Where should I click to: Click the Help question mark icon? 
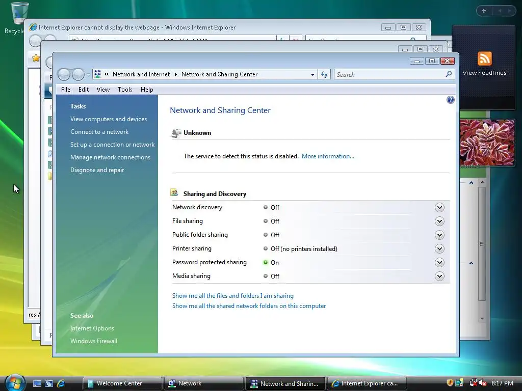450,100
